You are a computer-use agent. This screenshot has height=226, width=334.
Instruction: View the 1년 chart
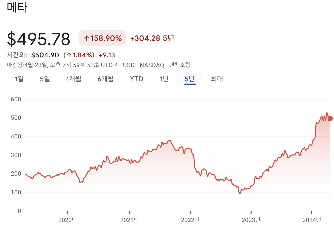164,79
